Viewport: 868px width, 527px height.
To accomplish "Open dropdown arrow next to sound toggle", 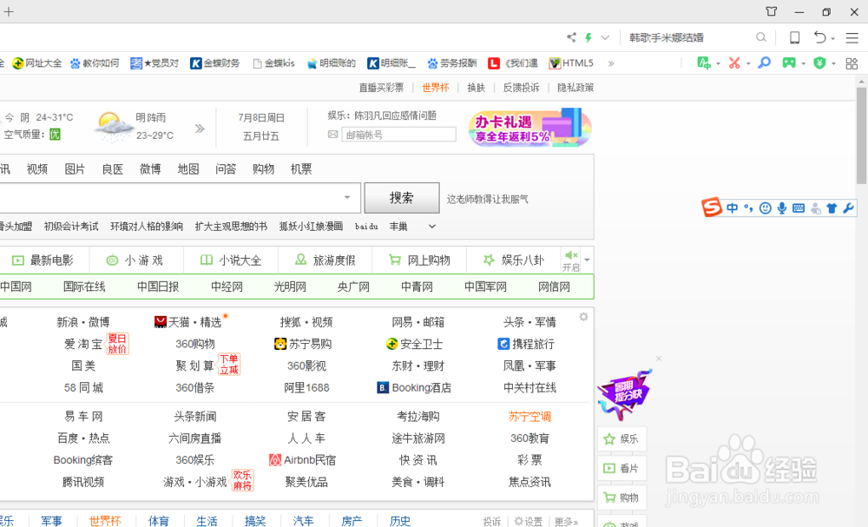I will pos(588,260).
